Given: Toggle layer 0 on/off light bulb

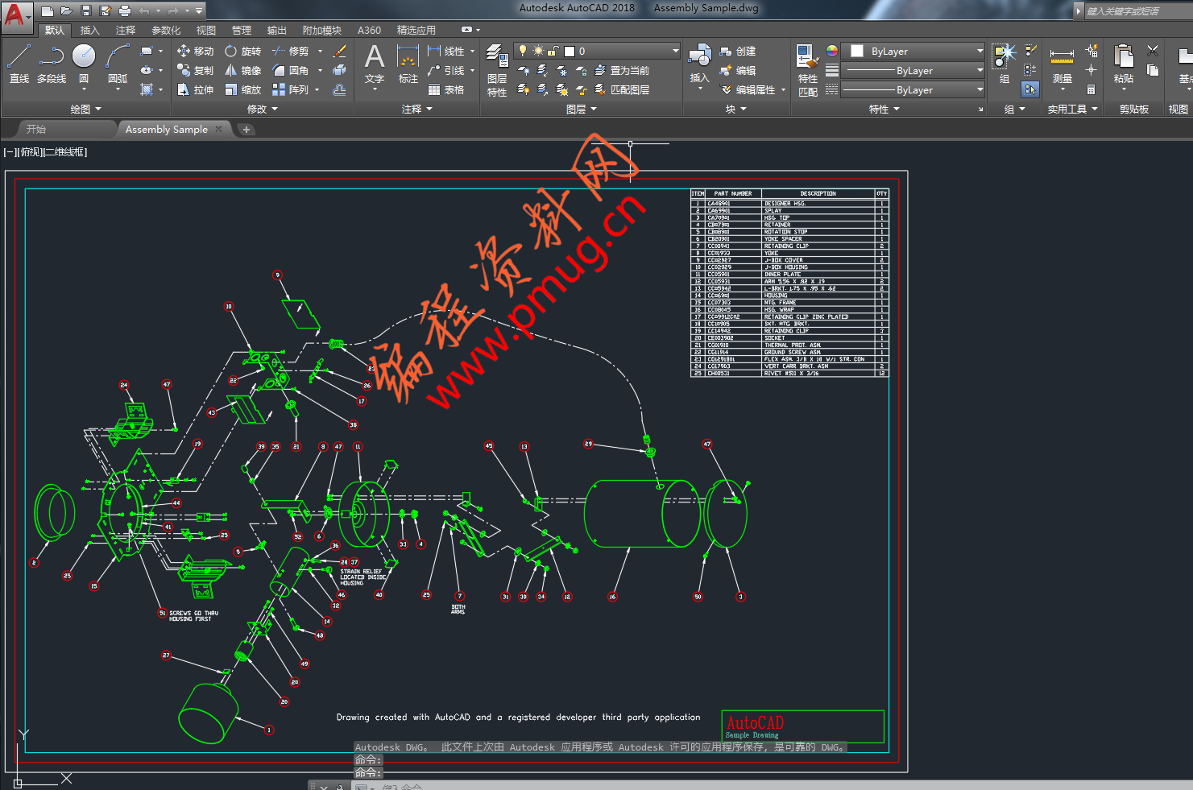Looking at the screenshot, I should tap(523, 51).
